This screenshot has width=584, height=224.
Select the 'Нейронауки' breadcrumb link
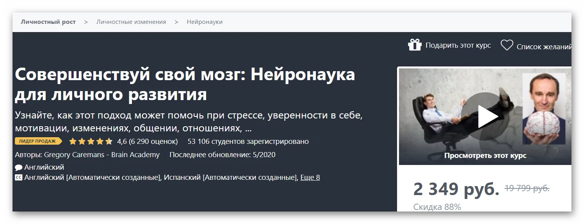click(205, 22)
